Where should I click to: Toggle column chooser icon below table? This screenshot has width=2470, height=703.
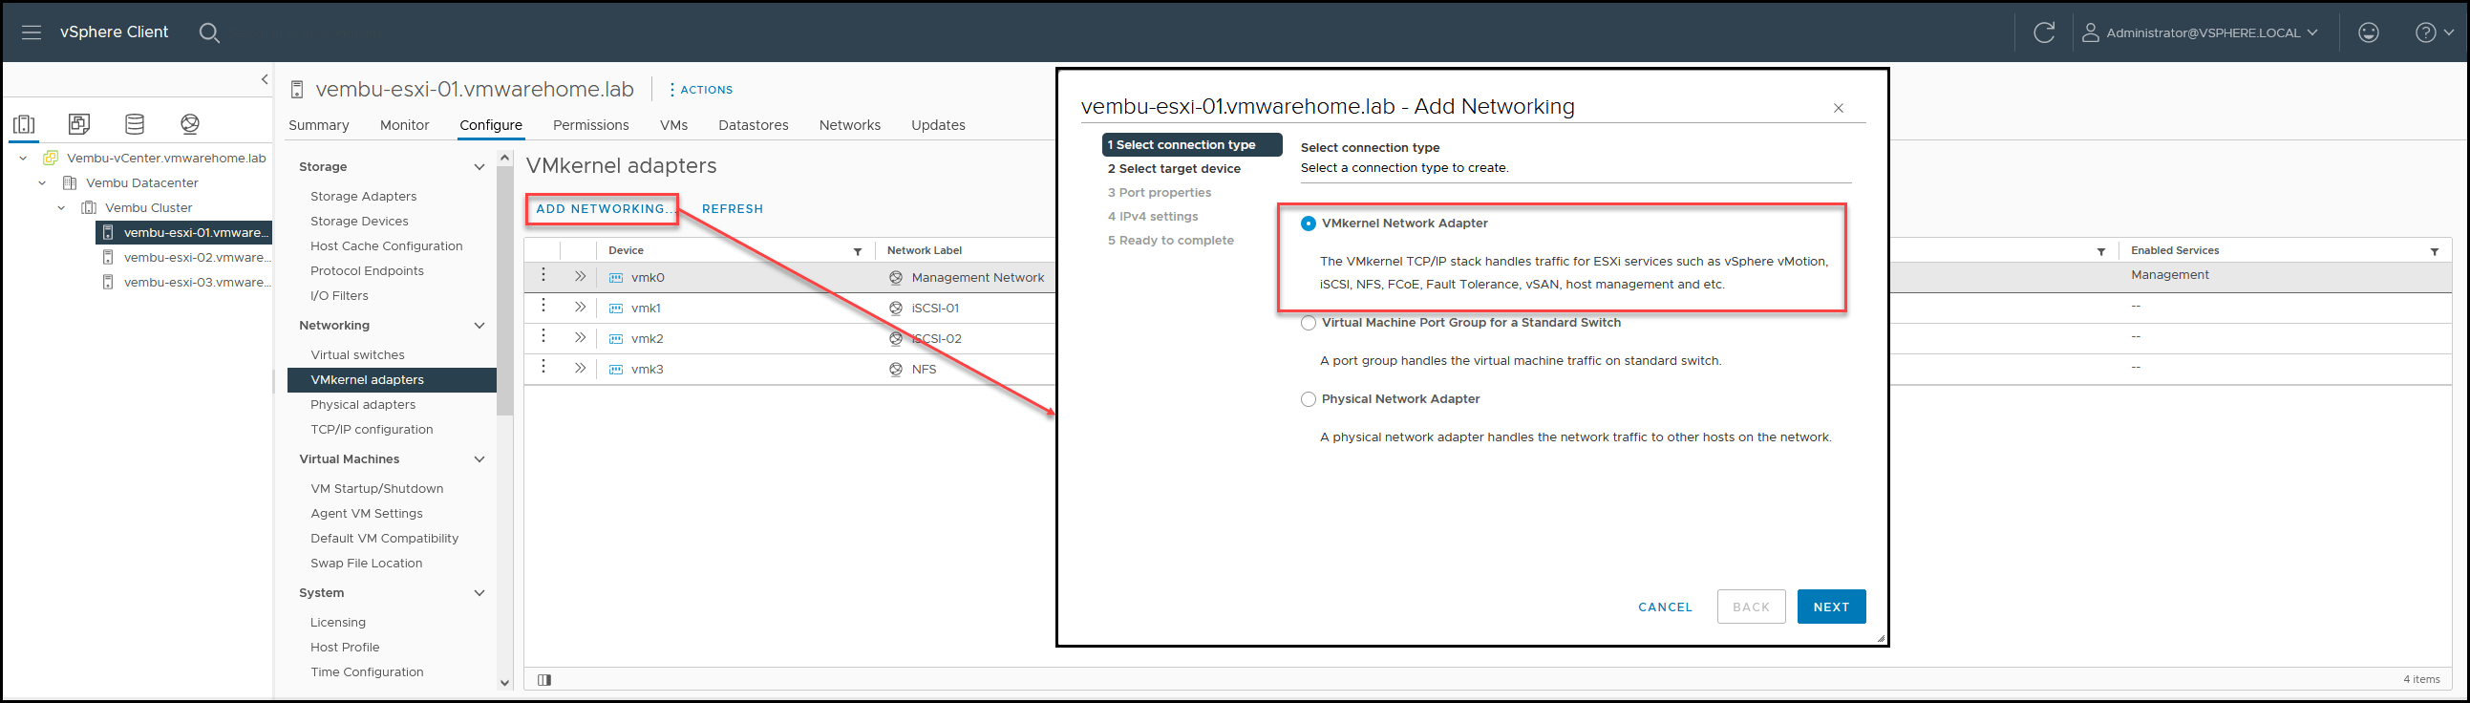544,680
